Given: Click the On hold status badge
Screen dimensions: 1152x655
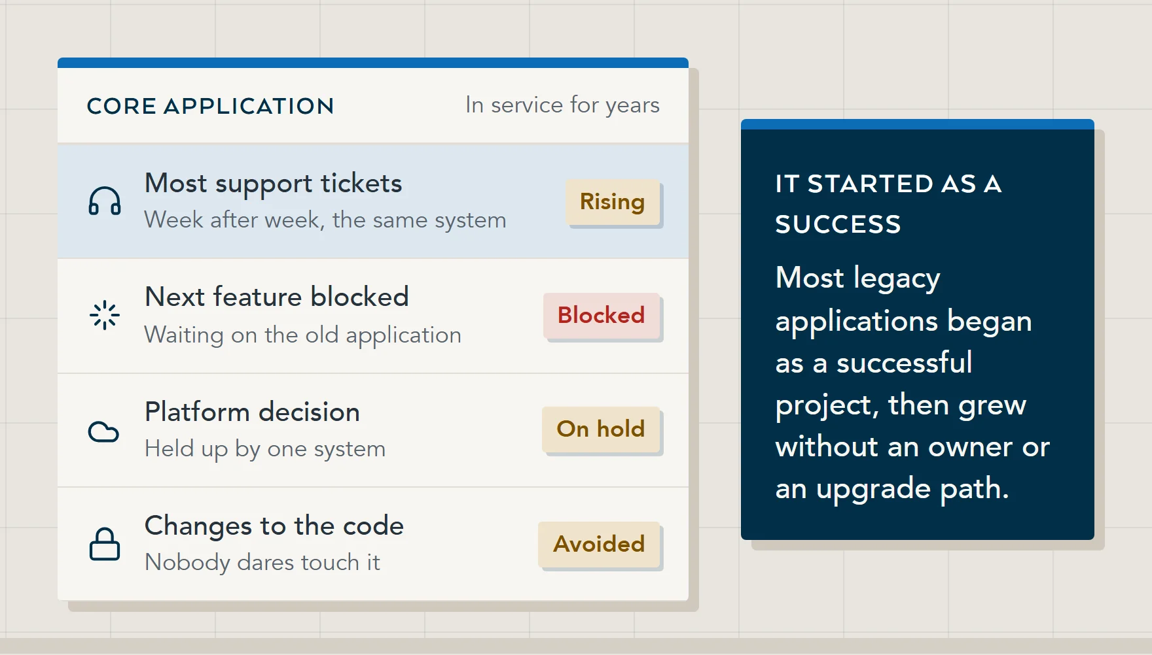Looking at the screenshot, I should click(600, 429).
